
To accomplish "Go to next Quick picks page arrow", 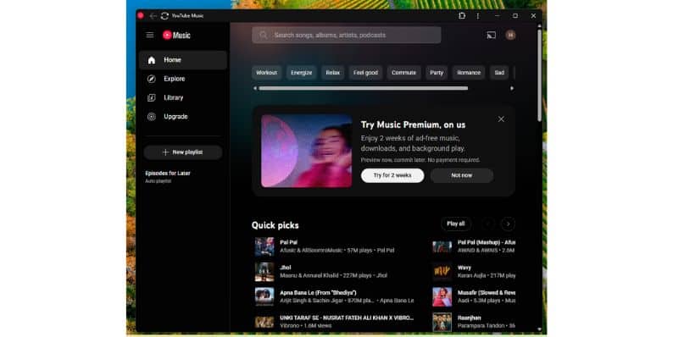I will click(x=508, y=224).
